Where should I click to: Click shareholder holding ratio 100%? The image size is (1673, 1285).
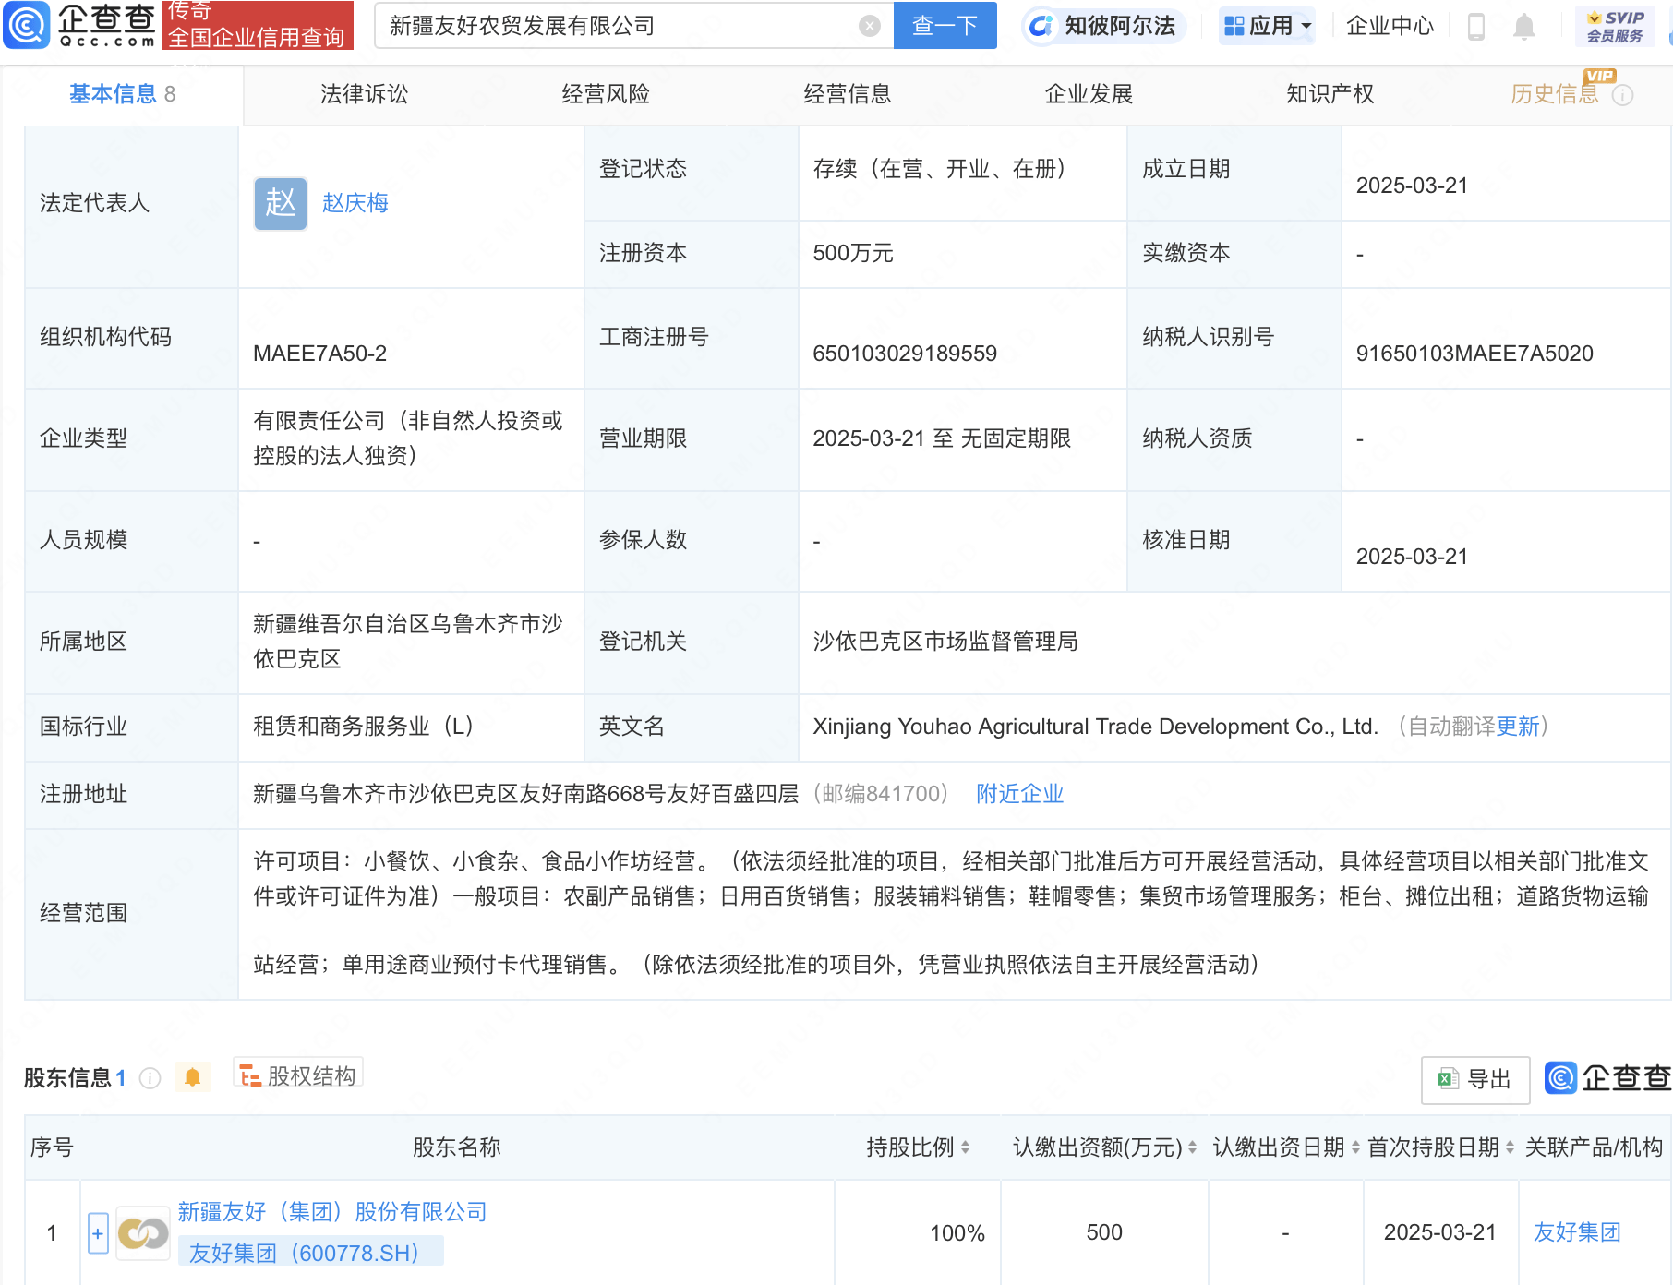tap(957, 1233)
